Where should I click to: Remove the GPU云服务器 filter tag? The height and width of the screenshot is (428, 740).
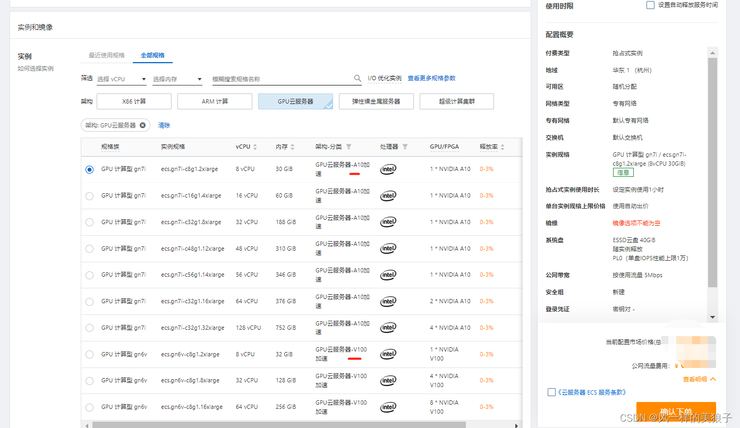[x=142, y=125]
